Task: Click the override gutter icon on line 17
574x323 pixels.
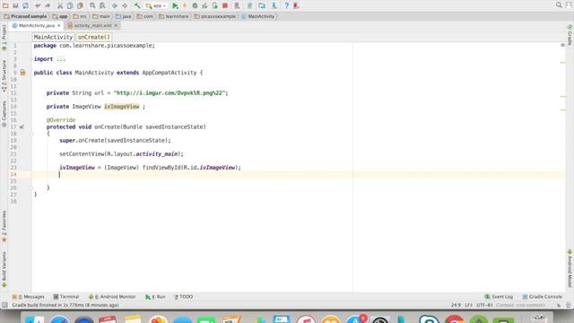Action: pyautogui.click(x=22, y=127)
